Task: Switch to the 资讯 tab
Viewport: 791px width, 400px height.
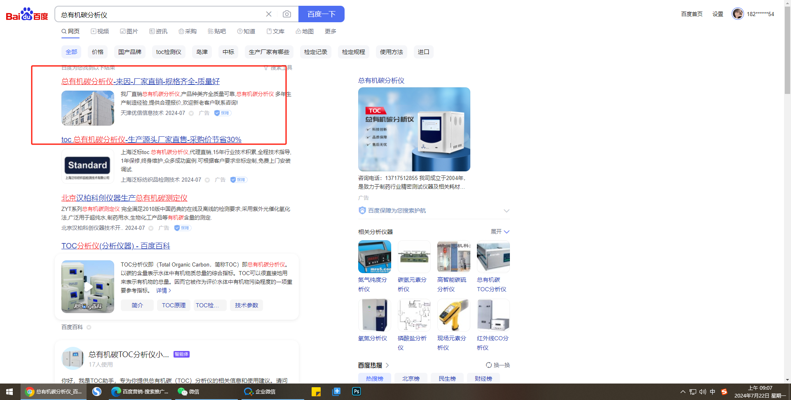Action: [158, 31]
